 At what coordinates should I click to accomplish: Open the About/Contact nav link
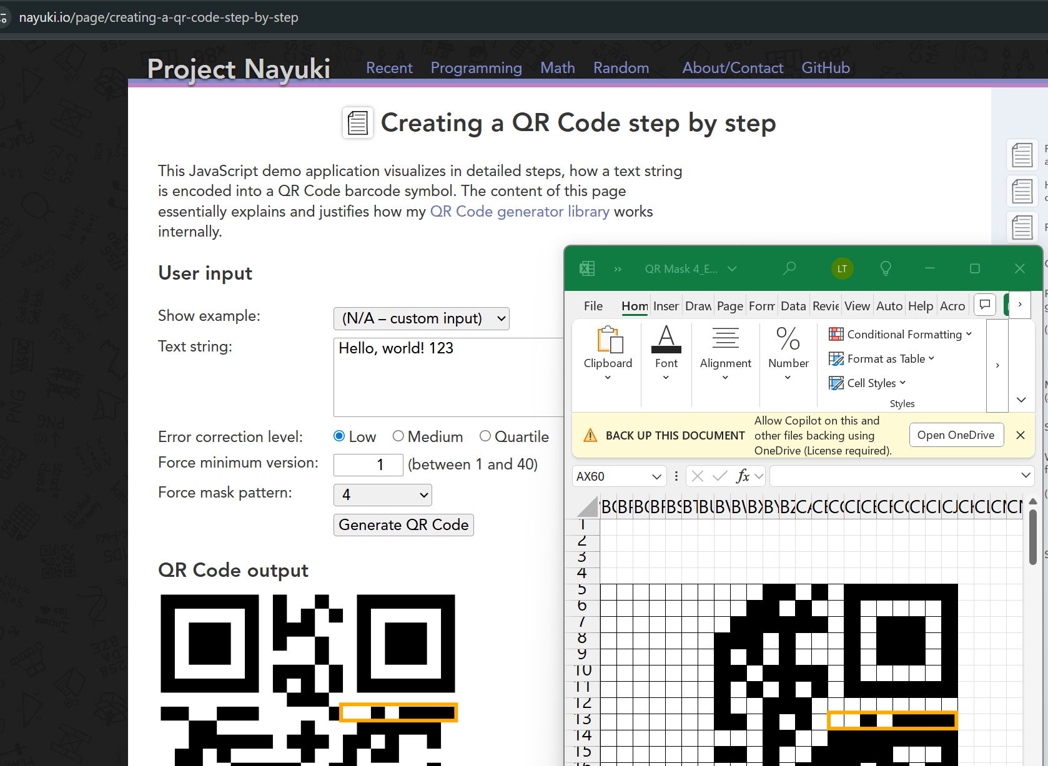(733, 68)
